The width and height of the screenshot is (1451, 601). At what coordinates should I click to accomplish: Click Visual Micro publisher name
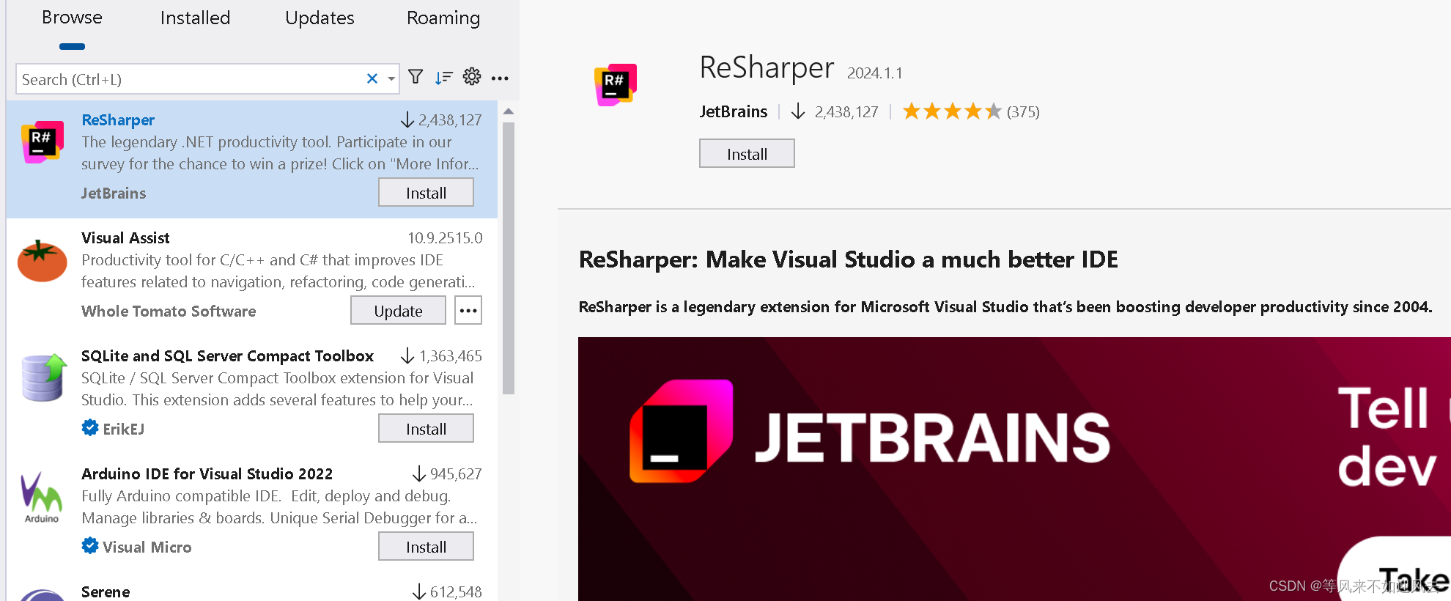(147, 547)
